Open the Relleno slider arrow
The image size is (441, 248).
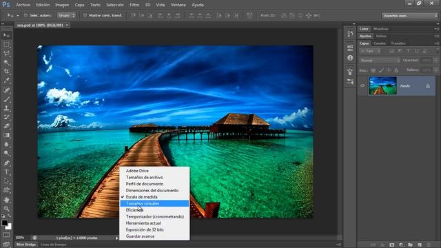click(435, 70)
